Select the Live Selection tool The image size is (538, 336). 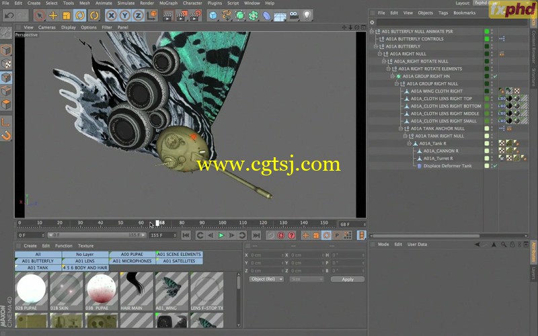[40, 15]
